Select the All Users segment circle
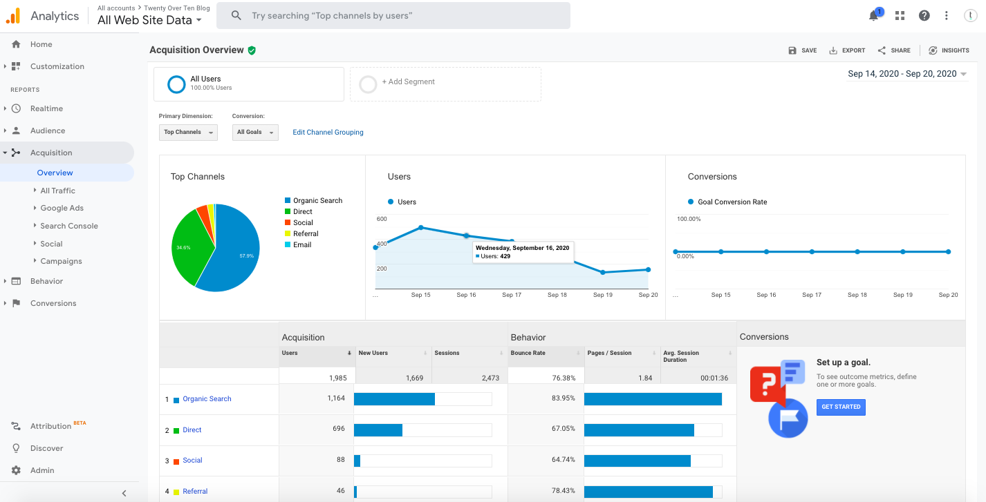The image size is (986, 502). click(177, 84)
